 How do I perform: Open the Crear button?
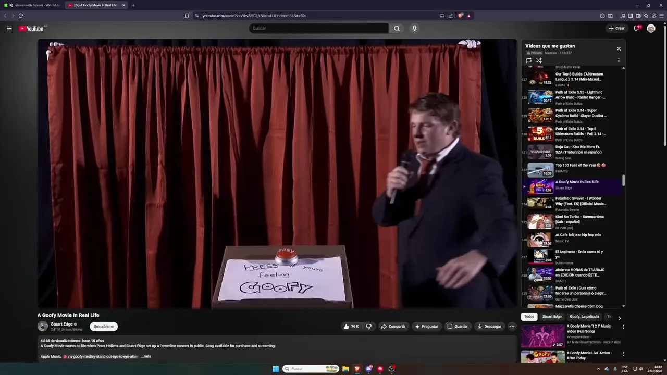click(616, 28)
